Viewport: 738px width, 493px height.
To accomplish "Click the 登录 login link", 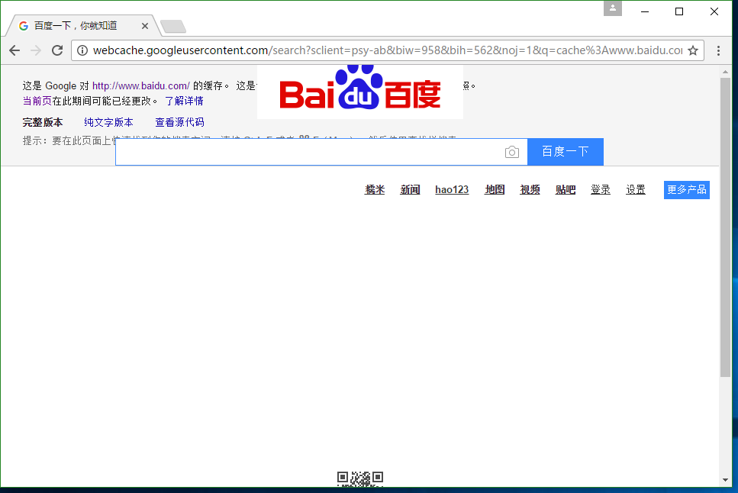I will coord(601,189).
